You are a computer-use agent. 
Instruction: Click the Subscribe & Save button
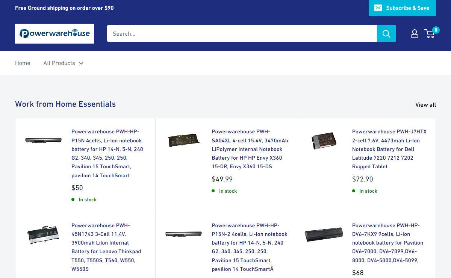(x=402, y=8)
